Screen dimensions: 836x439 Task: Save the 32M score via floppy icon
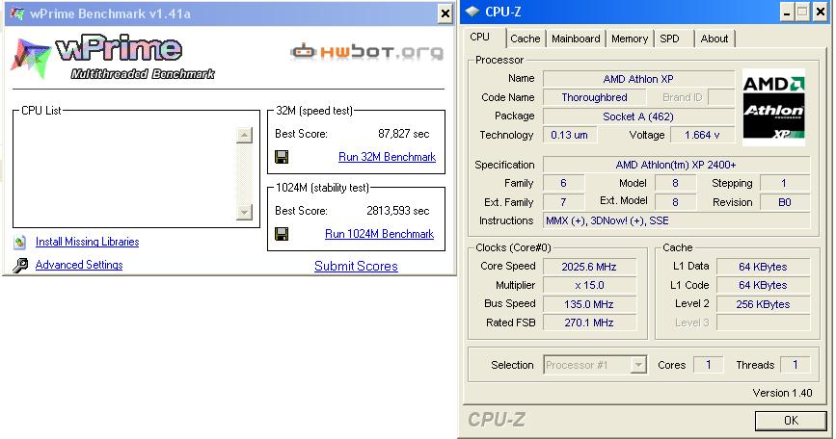[282, 157]
